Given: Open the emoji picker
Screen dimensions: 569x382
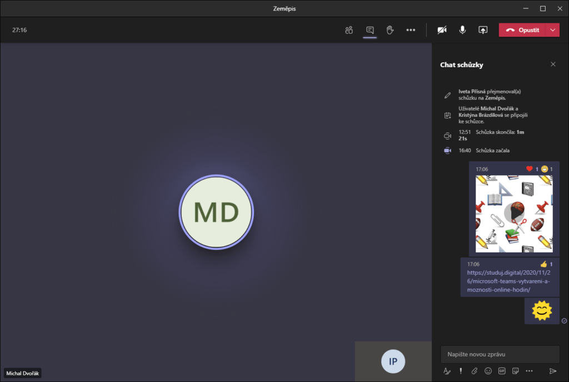Looking at the screenshot, I should click(x=488, y=371).
